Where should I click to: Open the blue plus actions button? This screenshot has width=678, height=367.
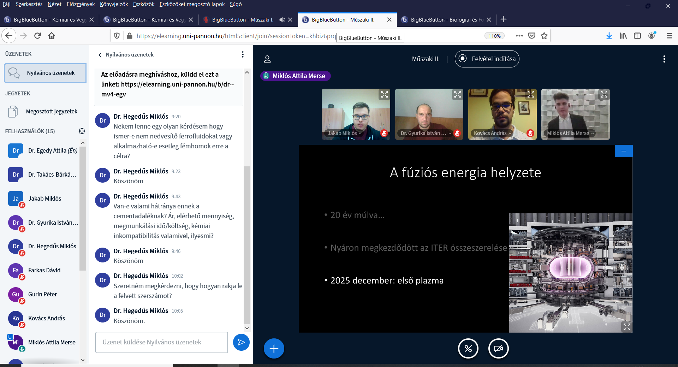click(274, 349)
